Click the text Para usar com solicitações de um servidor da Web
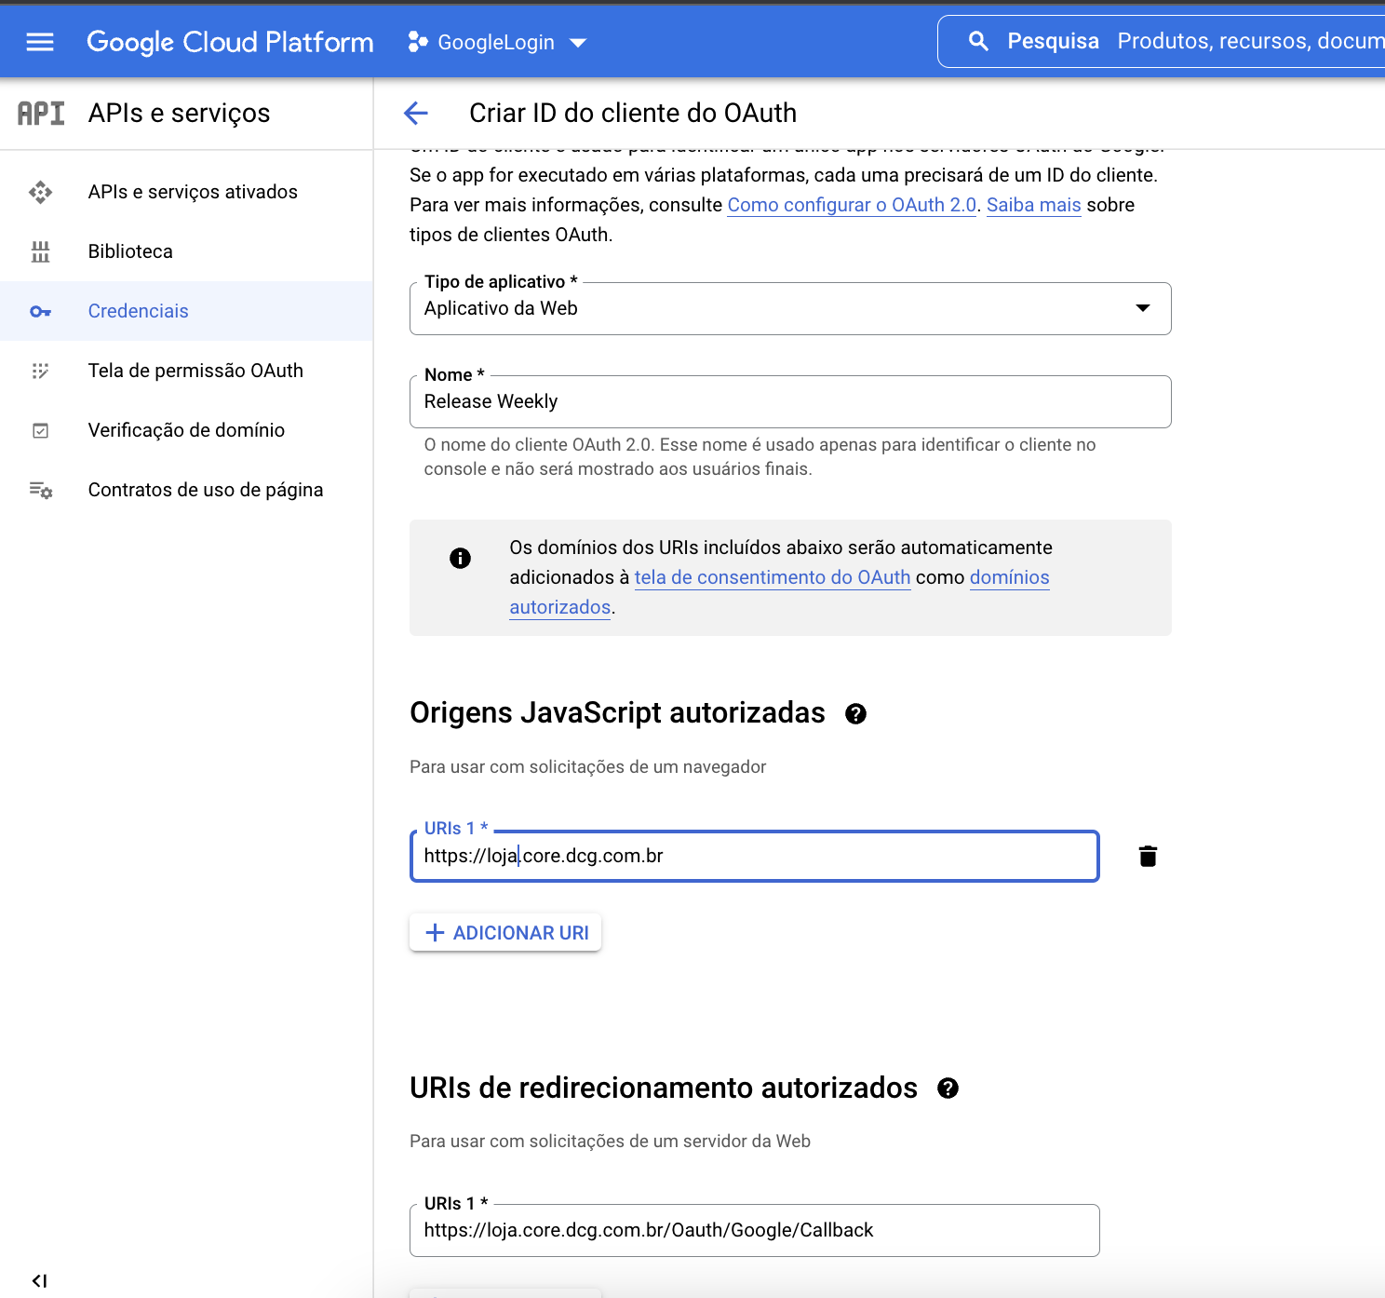 (x=610, y=1141)
